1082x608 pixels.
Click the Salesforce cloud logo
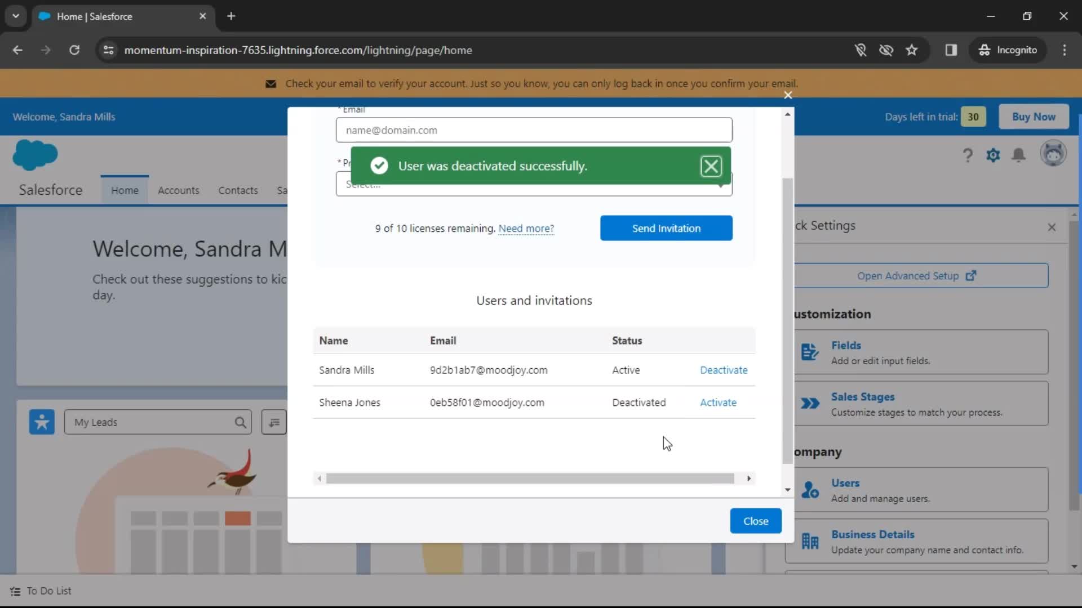tap(35, 155)
